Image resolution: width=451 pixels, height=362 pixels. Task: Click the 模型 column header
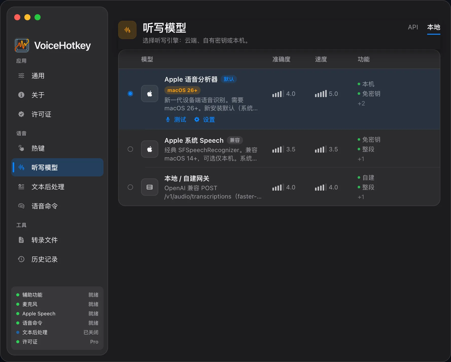click(x=147, y=59)
